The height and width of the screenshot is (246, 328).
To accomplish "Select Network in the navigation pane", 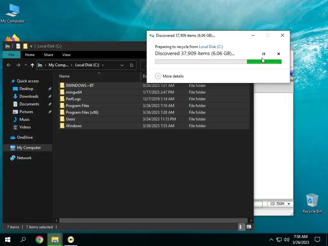I will coord(24,158).
